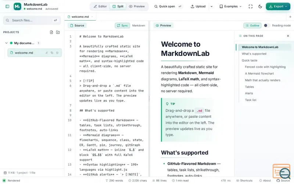Click the '# Welcome to MarkdownLab' source line

click(x=101, y=36)
